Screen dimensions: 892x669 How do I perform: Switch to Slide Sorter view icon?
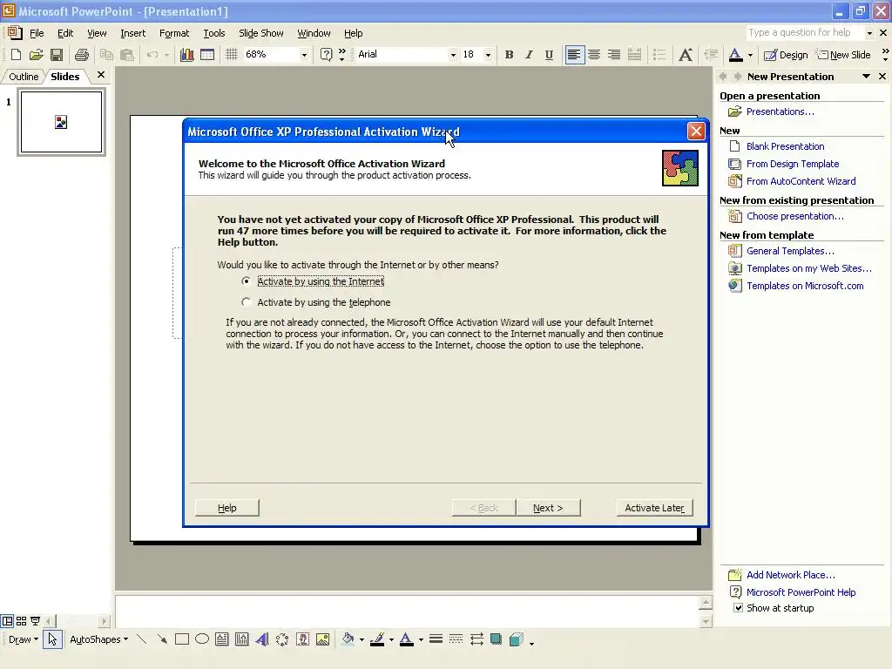[x=21, y=620]
